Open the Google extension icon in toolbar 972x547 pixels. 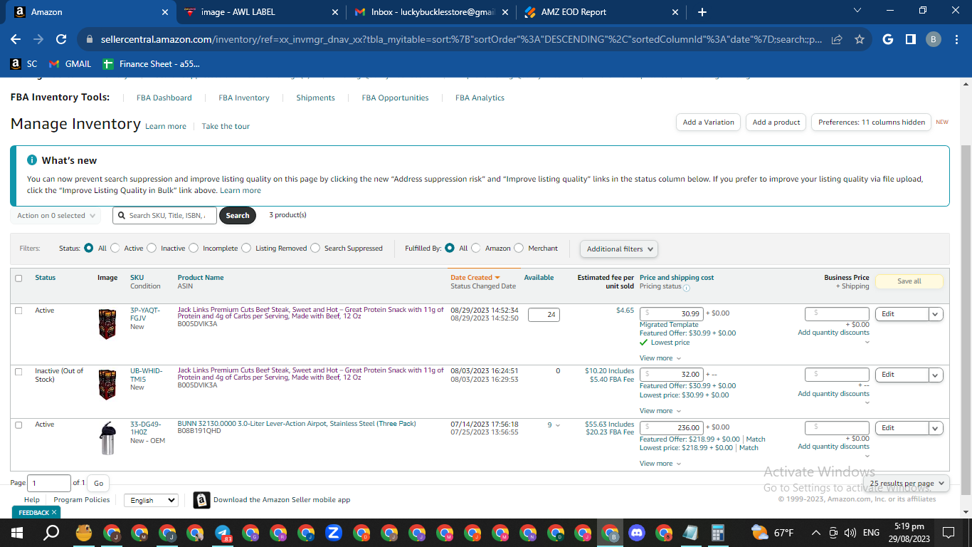[888, 40]
